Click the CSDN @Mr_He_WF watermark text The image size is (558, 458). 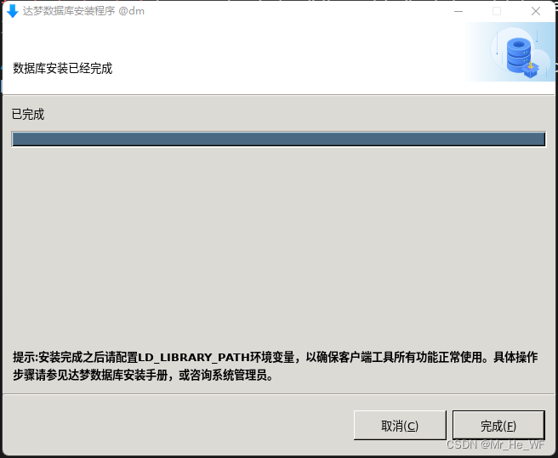(x=495, y=444)
